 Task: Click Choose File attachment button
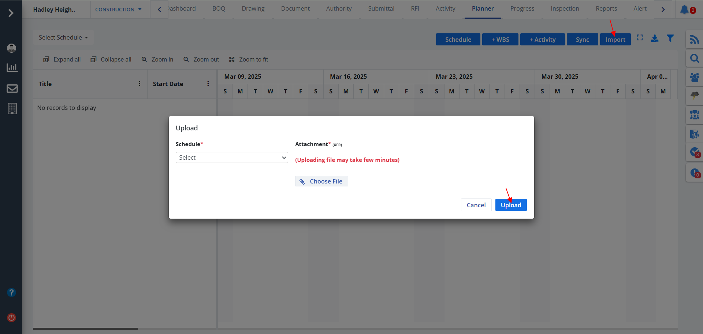321,181
